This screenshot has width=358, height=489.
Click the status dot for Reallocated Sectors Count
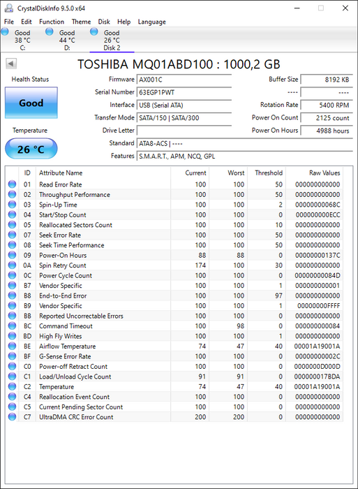pyautogui.click(x=12, y=225)
